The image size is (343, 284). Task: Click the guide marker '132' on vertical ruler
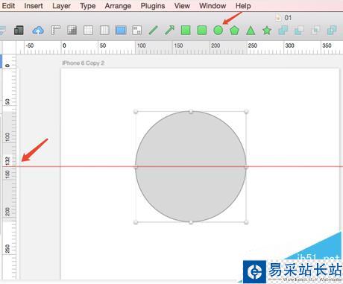tap(7, 161)
